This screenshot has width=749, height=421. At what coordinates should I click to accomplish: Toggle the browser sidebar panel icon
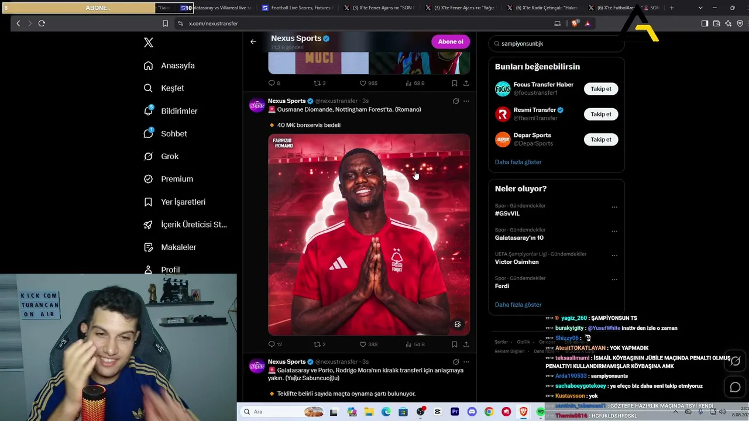[705, 23]
